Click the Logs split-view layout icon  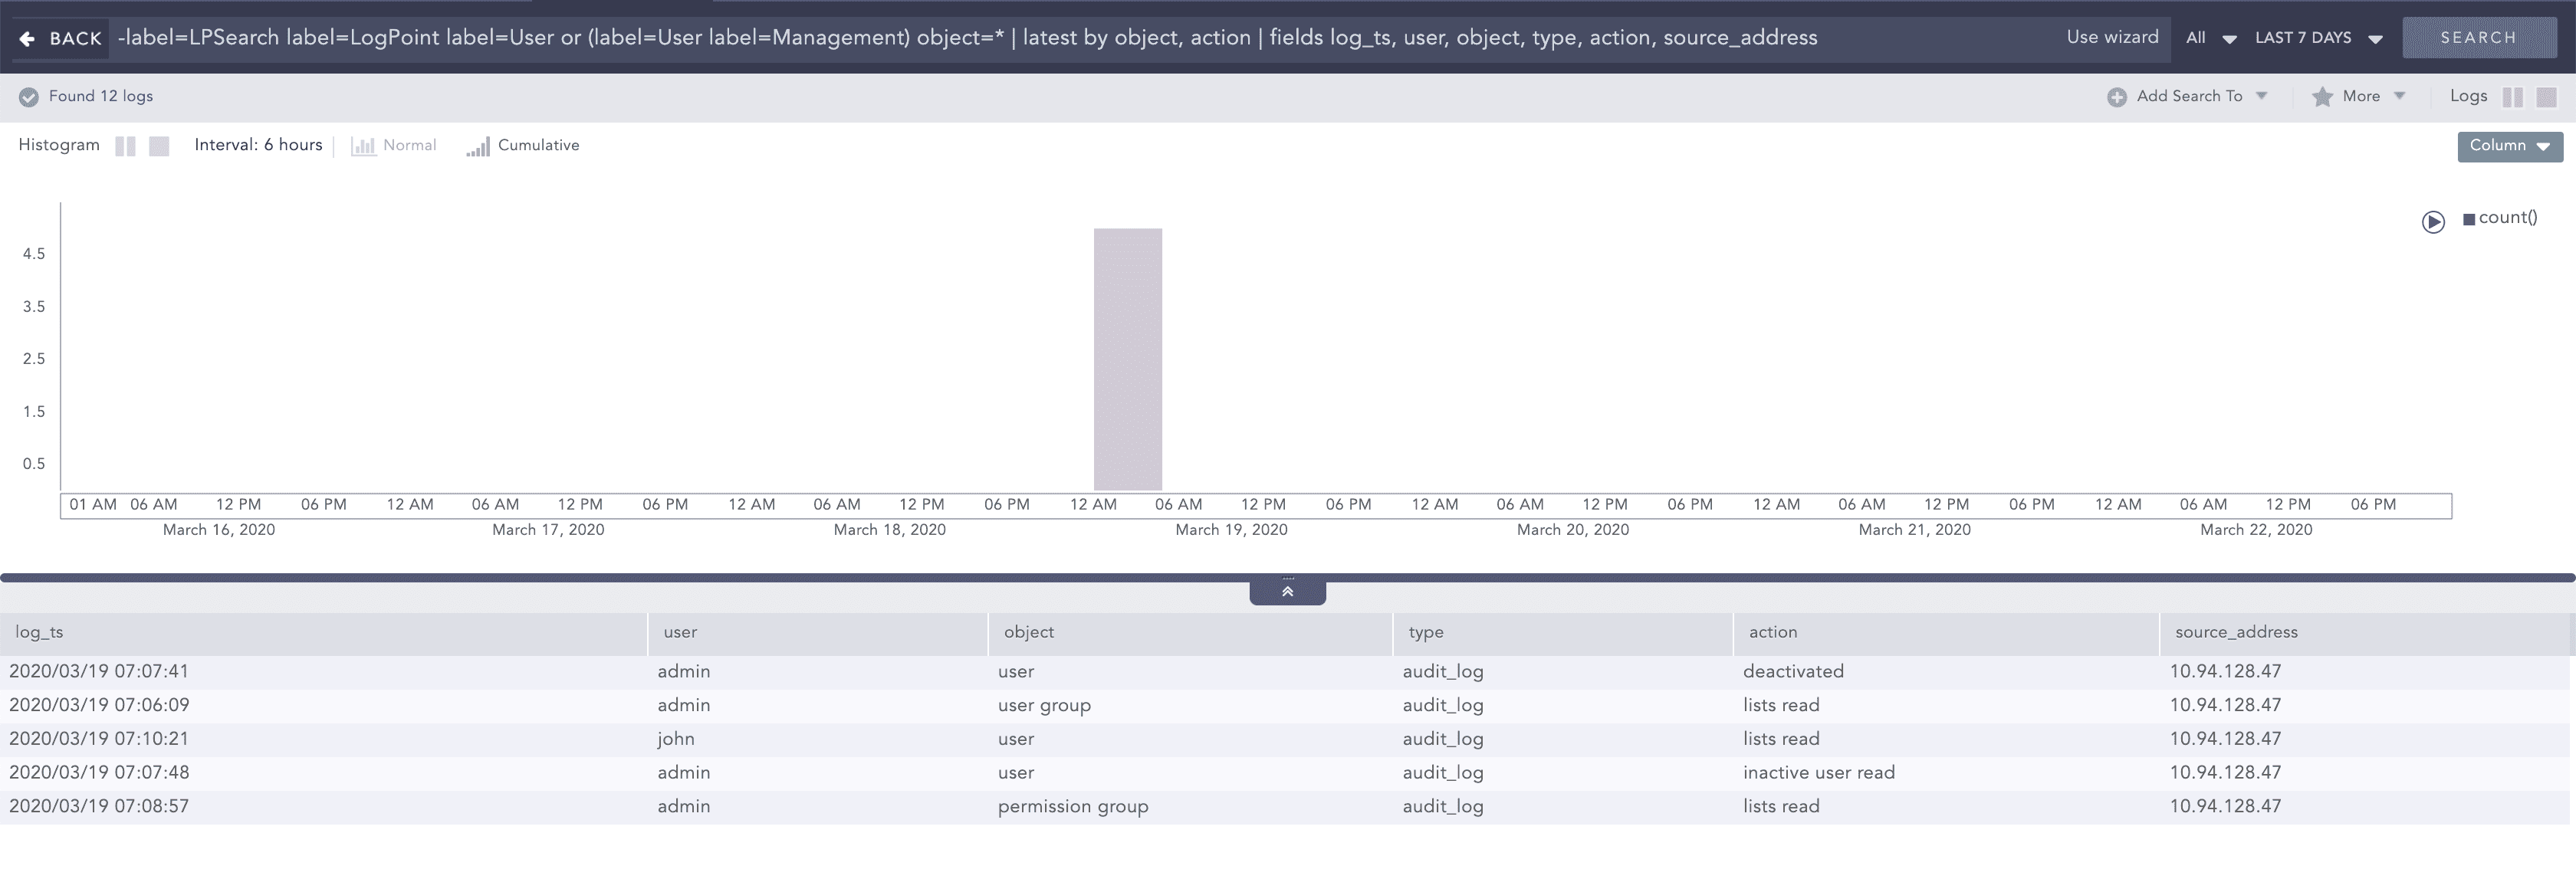2514,96
